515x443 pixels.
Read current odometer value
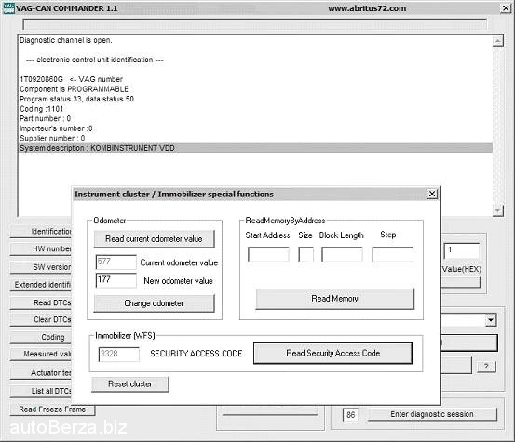(x=154, y=239)
